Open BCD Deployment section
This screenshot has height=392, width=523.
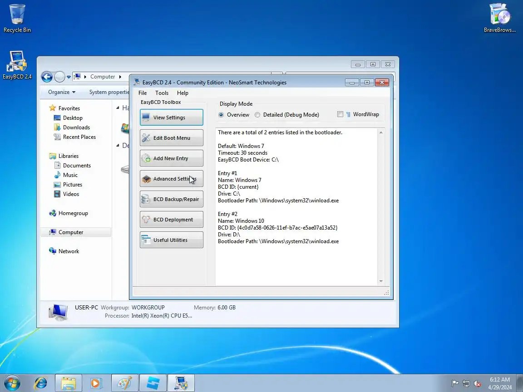(172, 219)
